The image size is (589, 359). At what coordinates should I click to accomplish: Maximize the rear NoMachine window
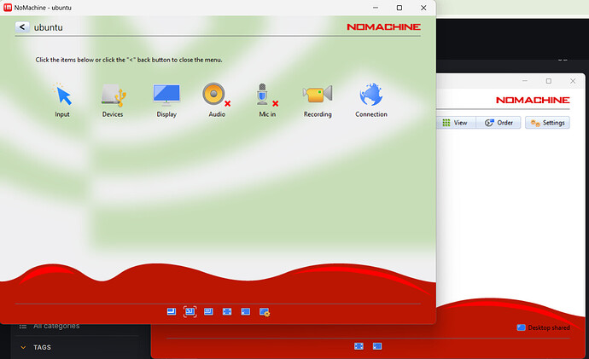549,81
